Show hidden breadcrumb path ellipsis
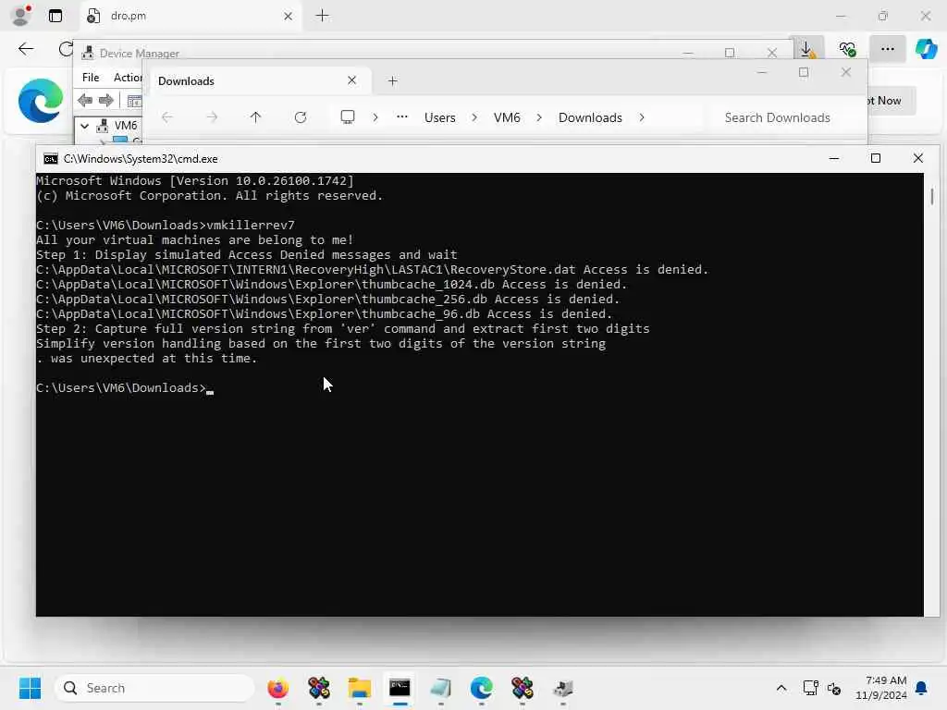 coord(402,117)
